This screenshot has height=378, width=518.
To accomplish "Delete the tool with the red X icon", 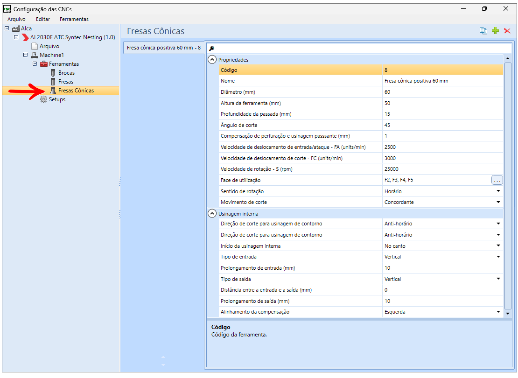I will pos(507,31).
